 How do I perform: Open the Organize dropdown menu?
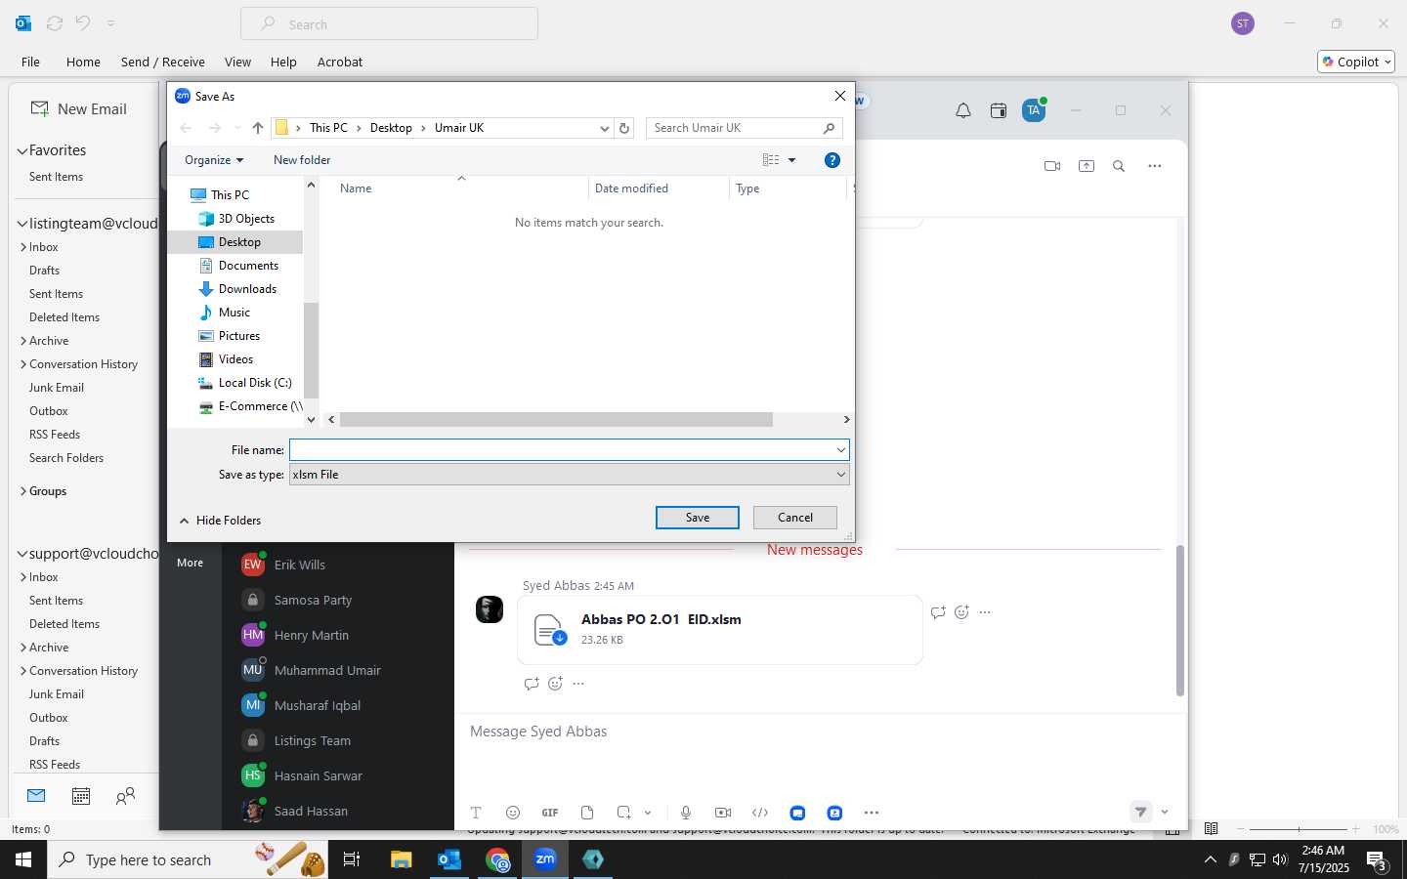pos(214,160)
